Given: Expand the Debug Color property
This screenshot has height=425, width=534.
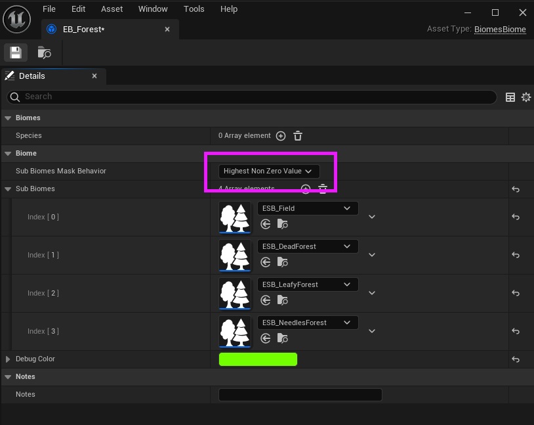Looking at the screenshot, I should (x=9, y=359).
